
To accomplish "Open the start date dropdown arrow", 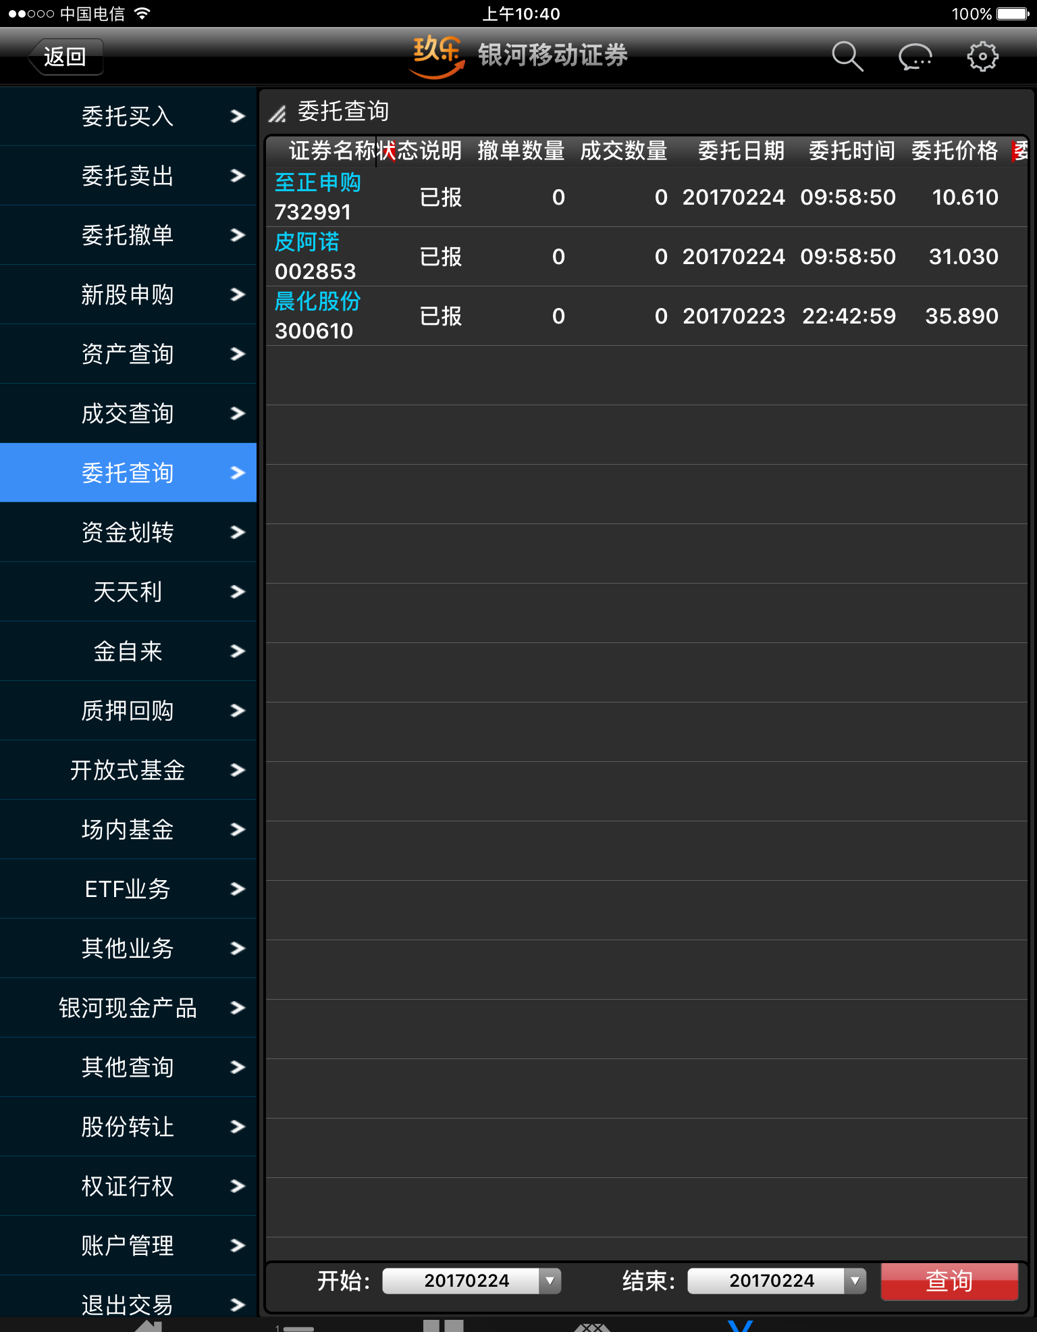I will 550,1281.
